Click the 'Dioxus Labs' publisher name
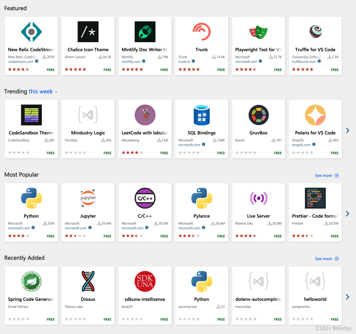Viewport: 356px width, 334px height. coord(74,307)
